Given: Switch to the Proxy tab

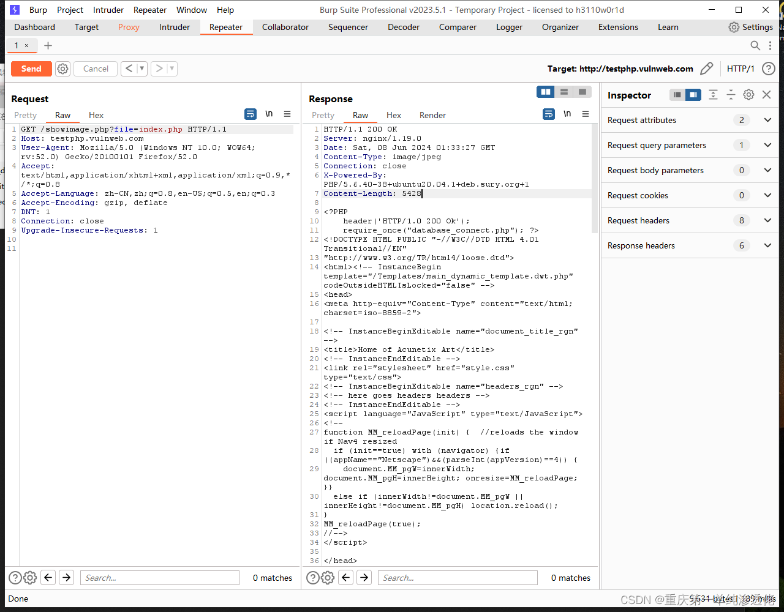Looking at the screenshot, I should (x=129, y=27).
